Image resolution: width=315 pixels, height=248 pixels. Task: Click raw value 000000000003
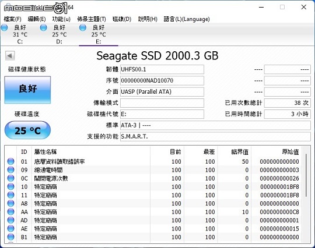(279, 170)
